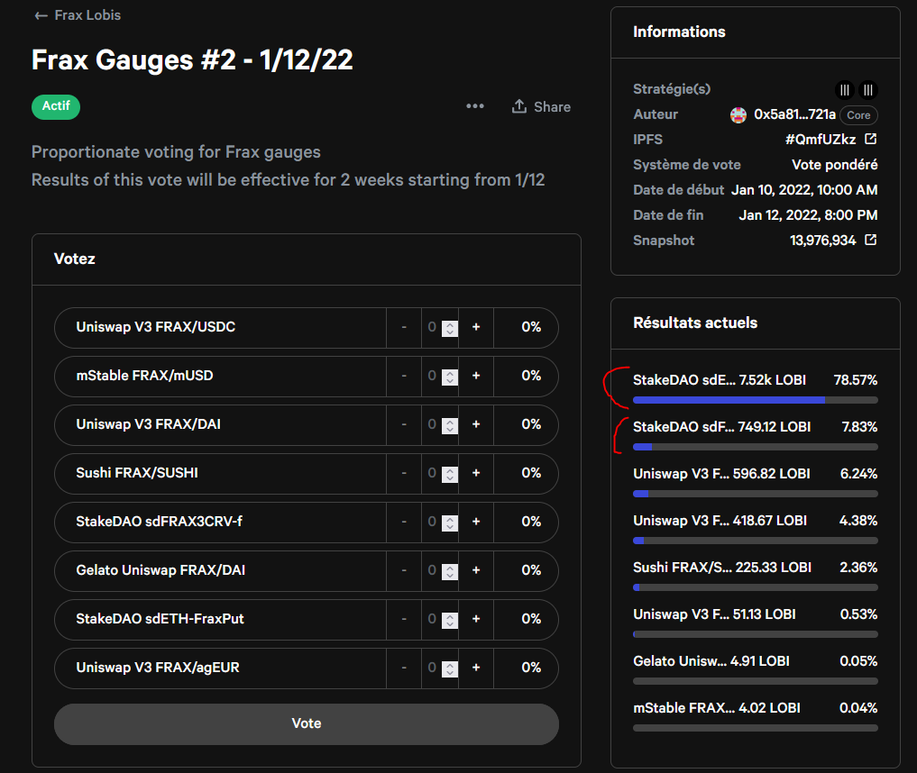Image resolution: width=917 pixels, height=773 pixels.
Task: Decrease vote for Uniswap V3 FRAX/agEUR
Action: (404, 668)
